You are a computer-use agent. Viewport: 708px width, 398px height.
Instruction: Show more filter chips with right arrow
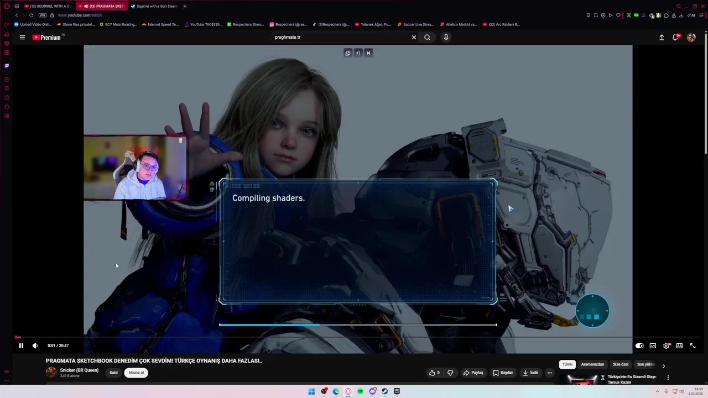664,366
